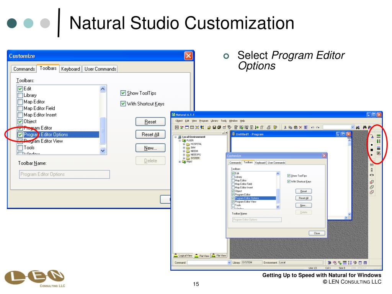This screenshot has width=392, height=294.
Task: Open User Commands tab in large Customize dialog
Action: (x=100, y=69)
